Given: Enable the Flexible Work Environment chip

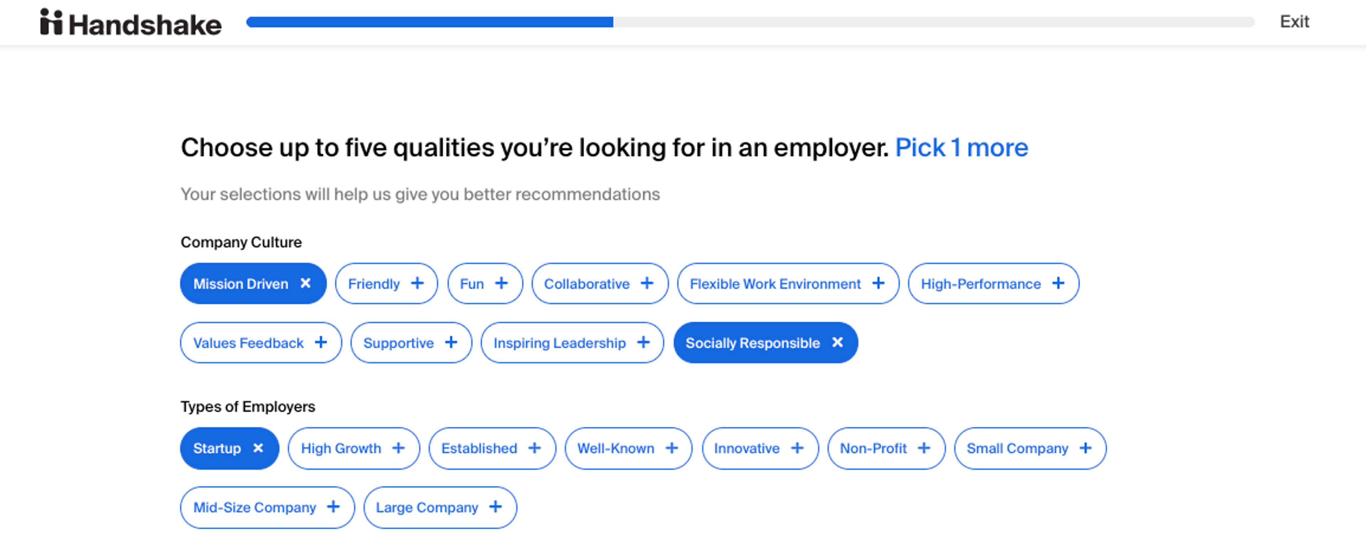Looking at the screenshot, I should pyautogui.click(x=788, y=284).
